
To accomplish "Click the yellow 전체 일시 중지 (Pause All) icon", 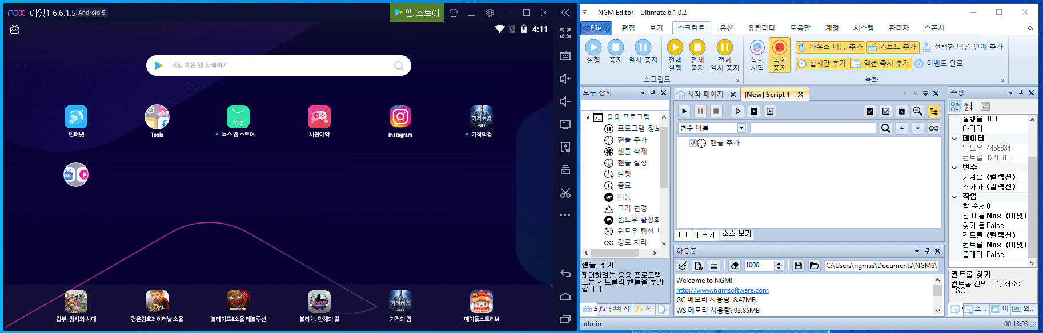I will coord(724,47).
